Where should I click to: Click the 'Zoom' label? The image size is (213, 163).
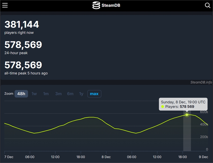tap(9, 94)
